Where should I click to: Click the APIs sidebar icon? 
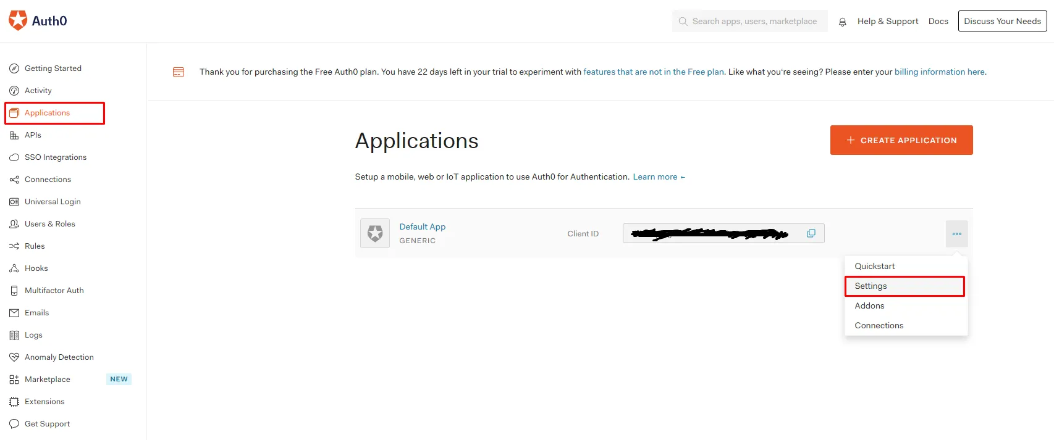tap(14, 135)
